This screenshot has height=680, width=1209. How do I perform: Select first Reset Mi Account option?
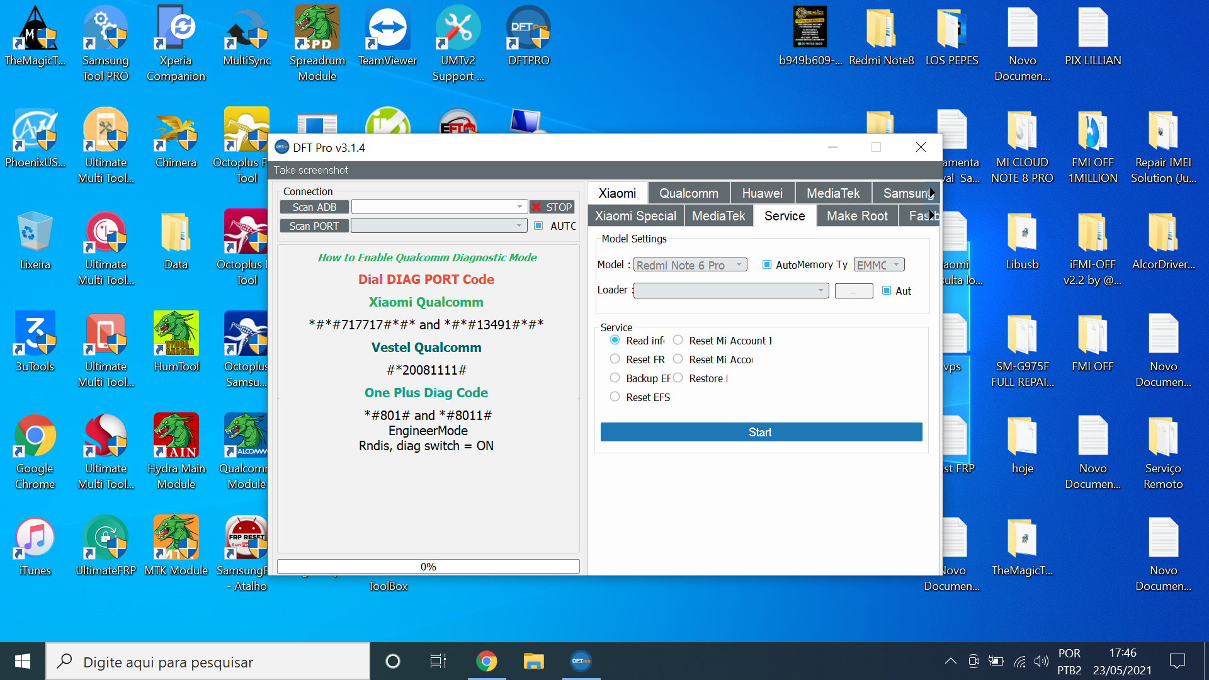(678, 340)
